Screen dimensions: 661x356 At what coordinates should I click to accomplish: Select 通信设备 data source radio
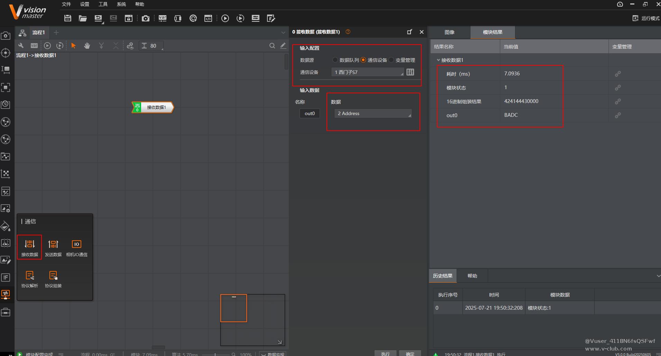363,60
